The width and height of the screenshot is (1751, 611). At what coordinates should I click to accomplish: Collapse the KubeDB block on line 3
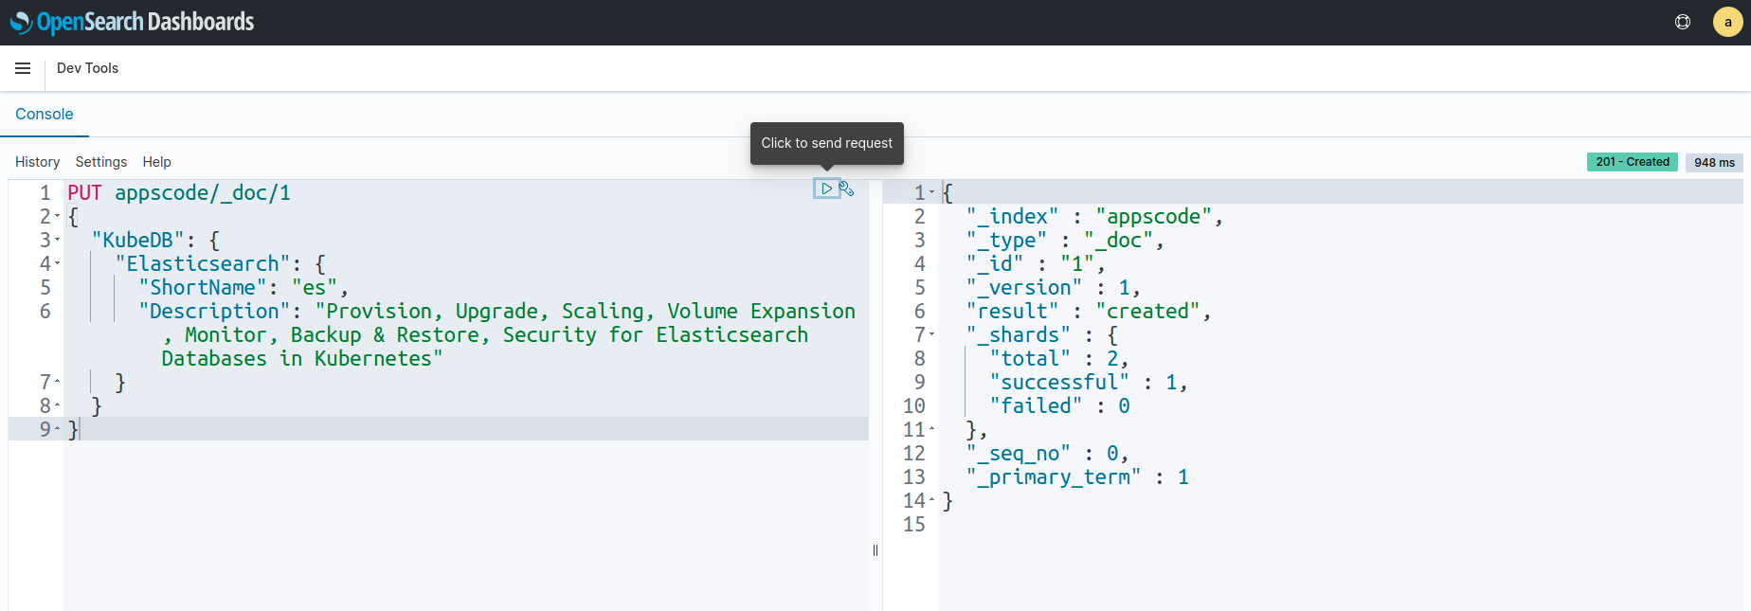tap(58, 241)
